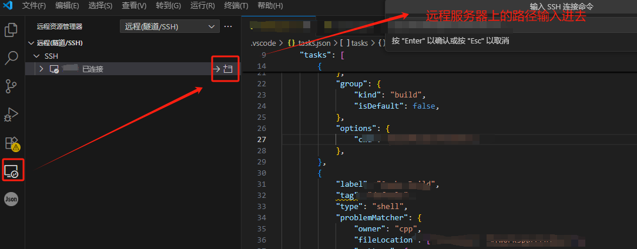This screenshot has width=637, height=249.
Task: Click the 已连接 status text
Action: point(93,69)
